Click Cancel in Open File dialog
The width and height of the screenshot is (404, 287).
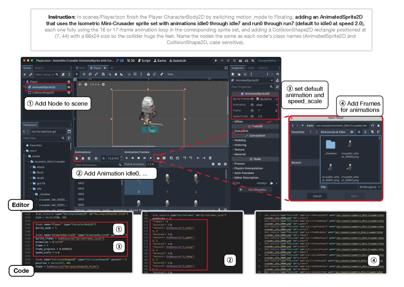(317, 196)
